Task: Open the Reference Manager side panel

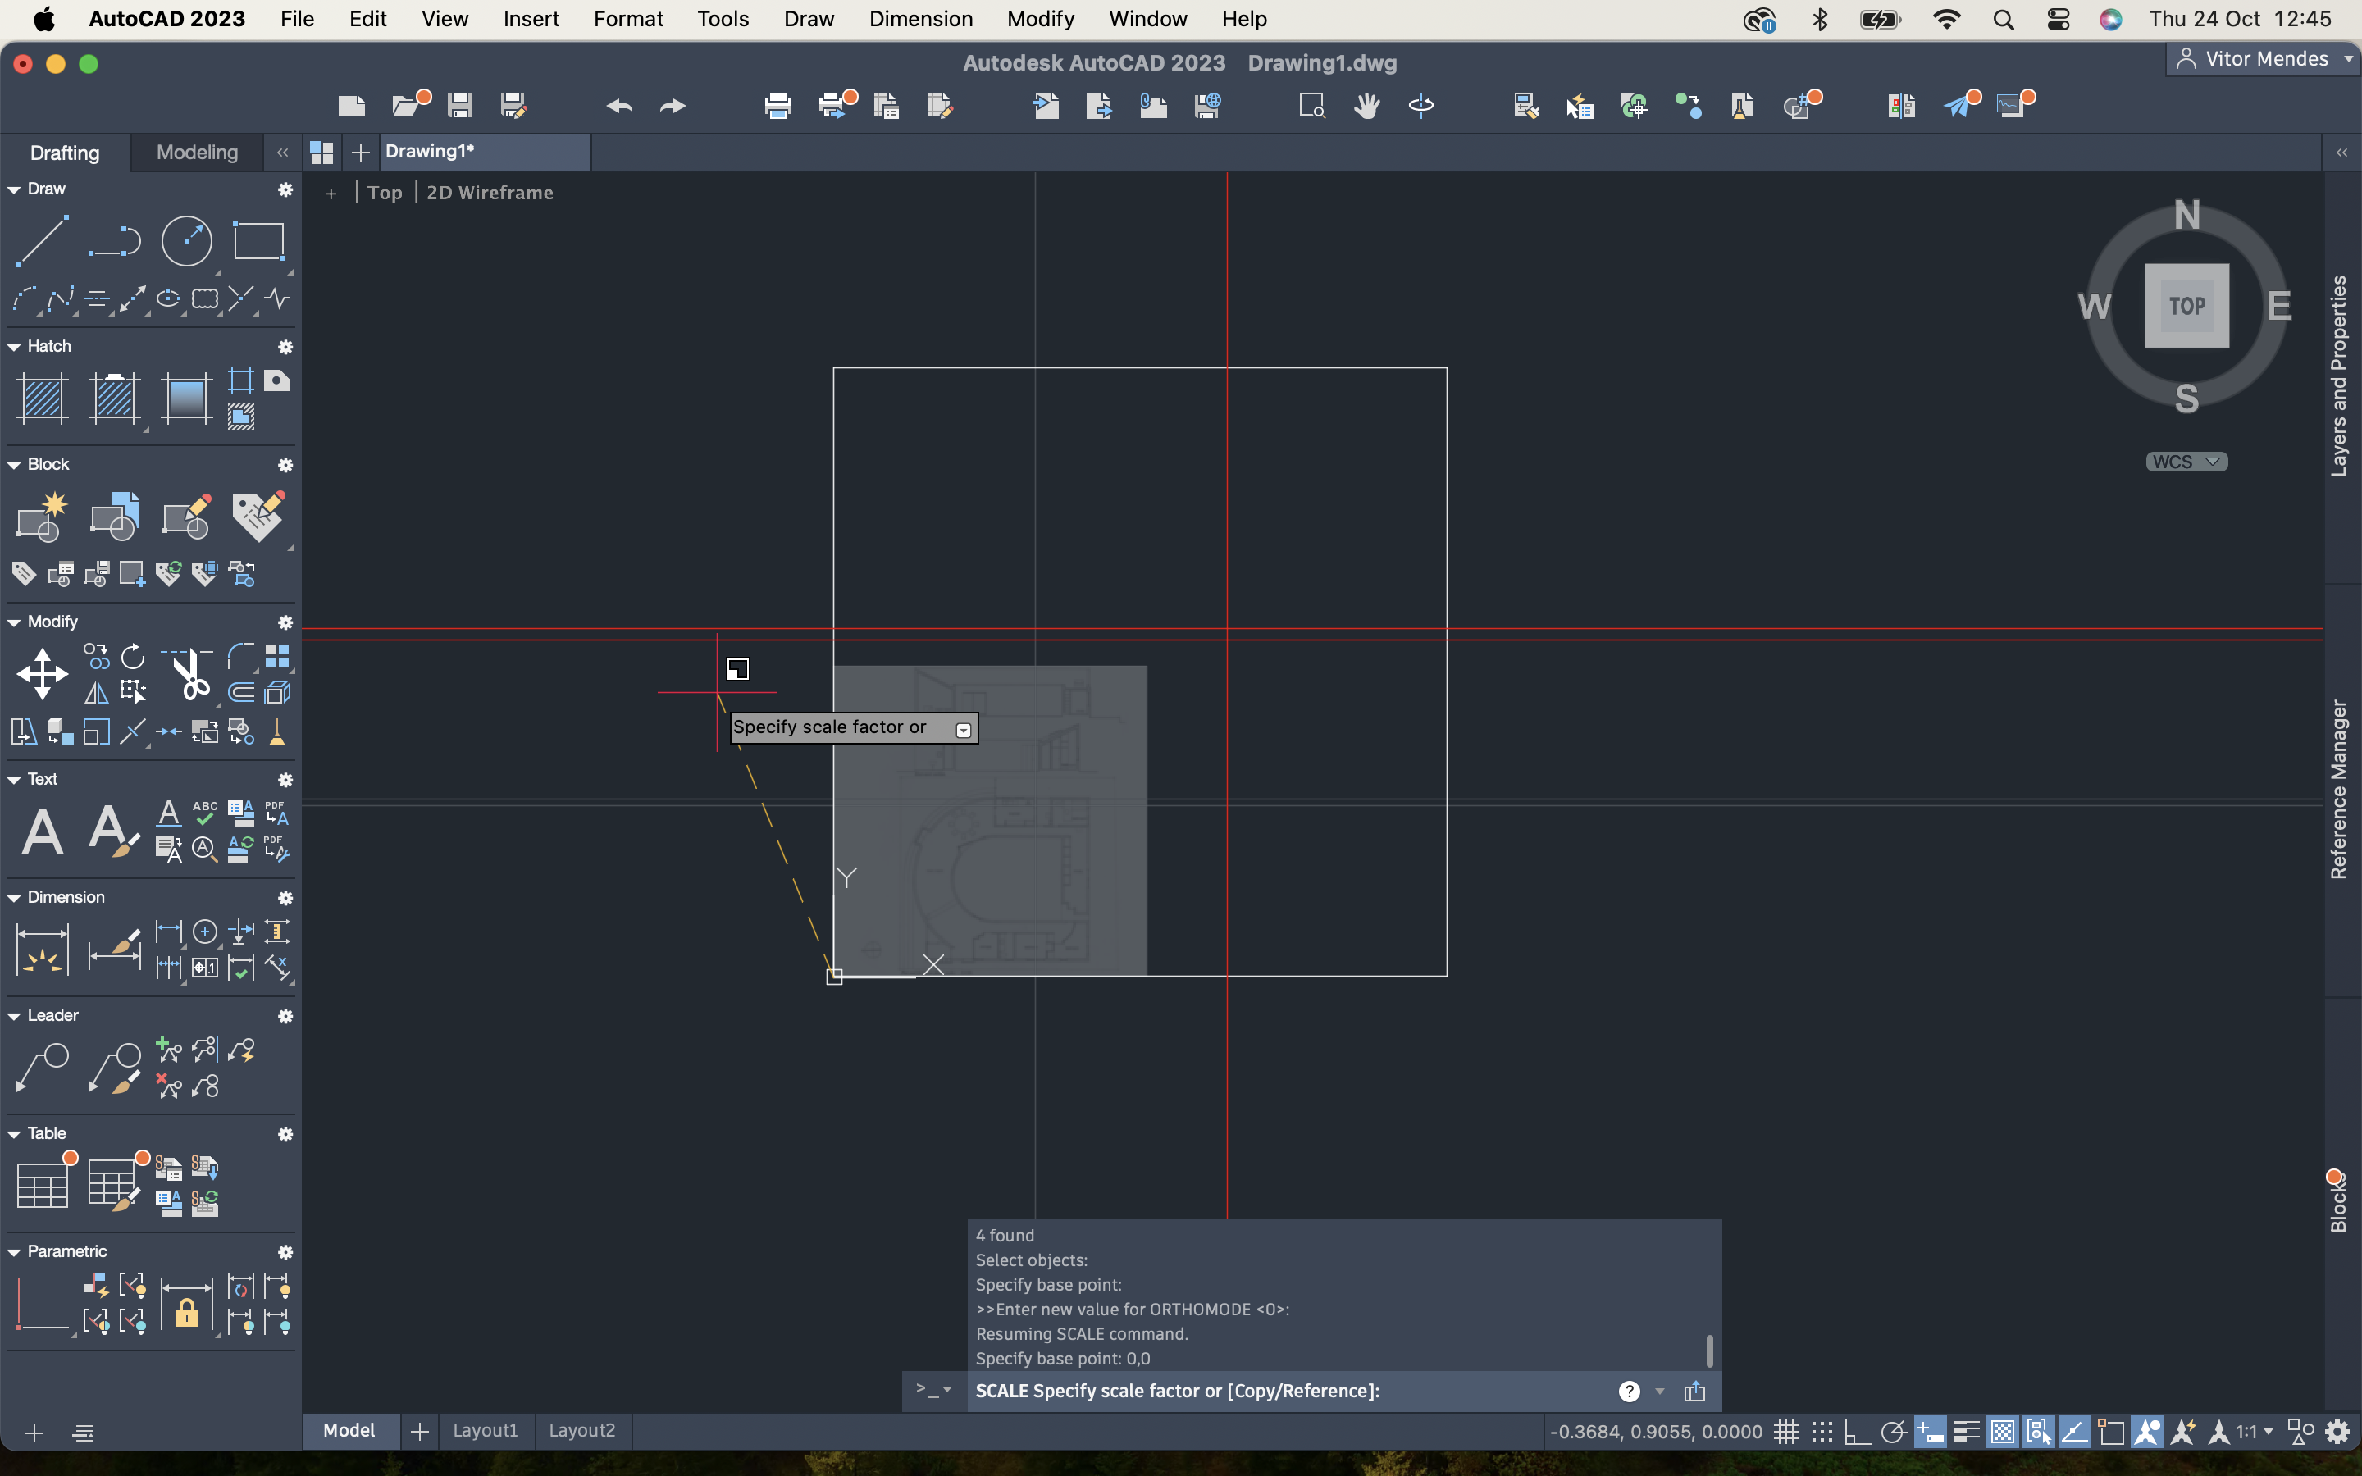Action: pos(2338,789)
